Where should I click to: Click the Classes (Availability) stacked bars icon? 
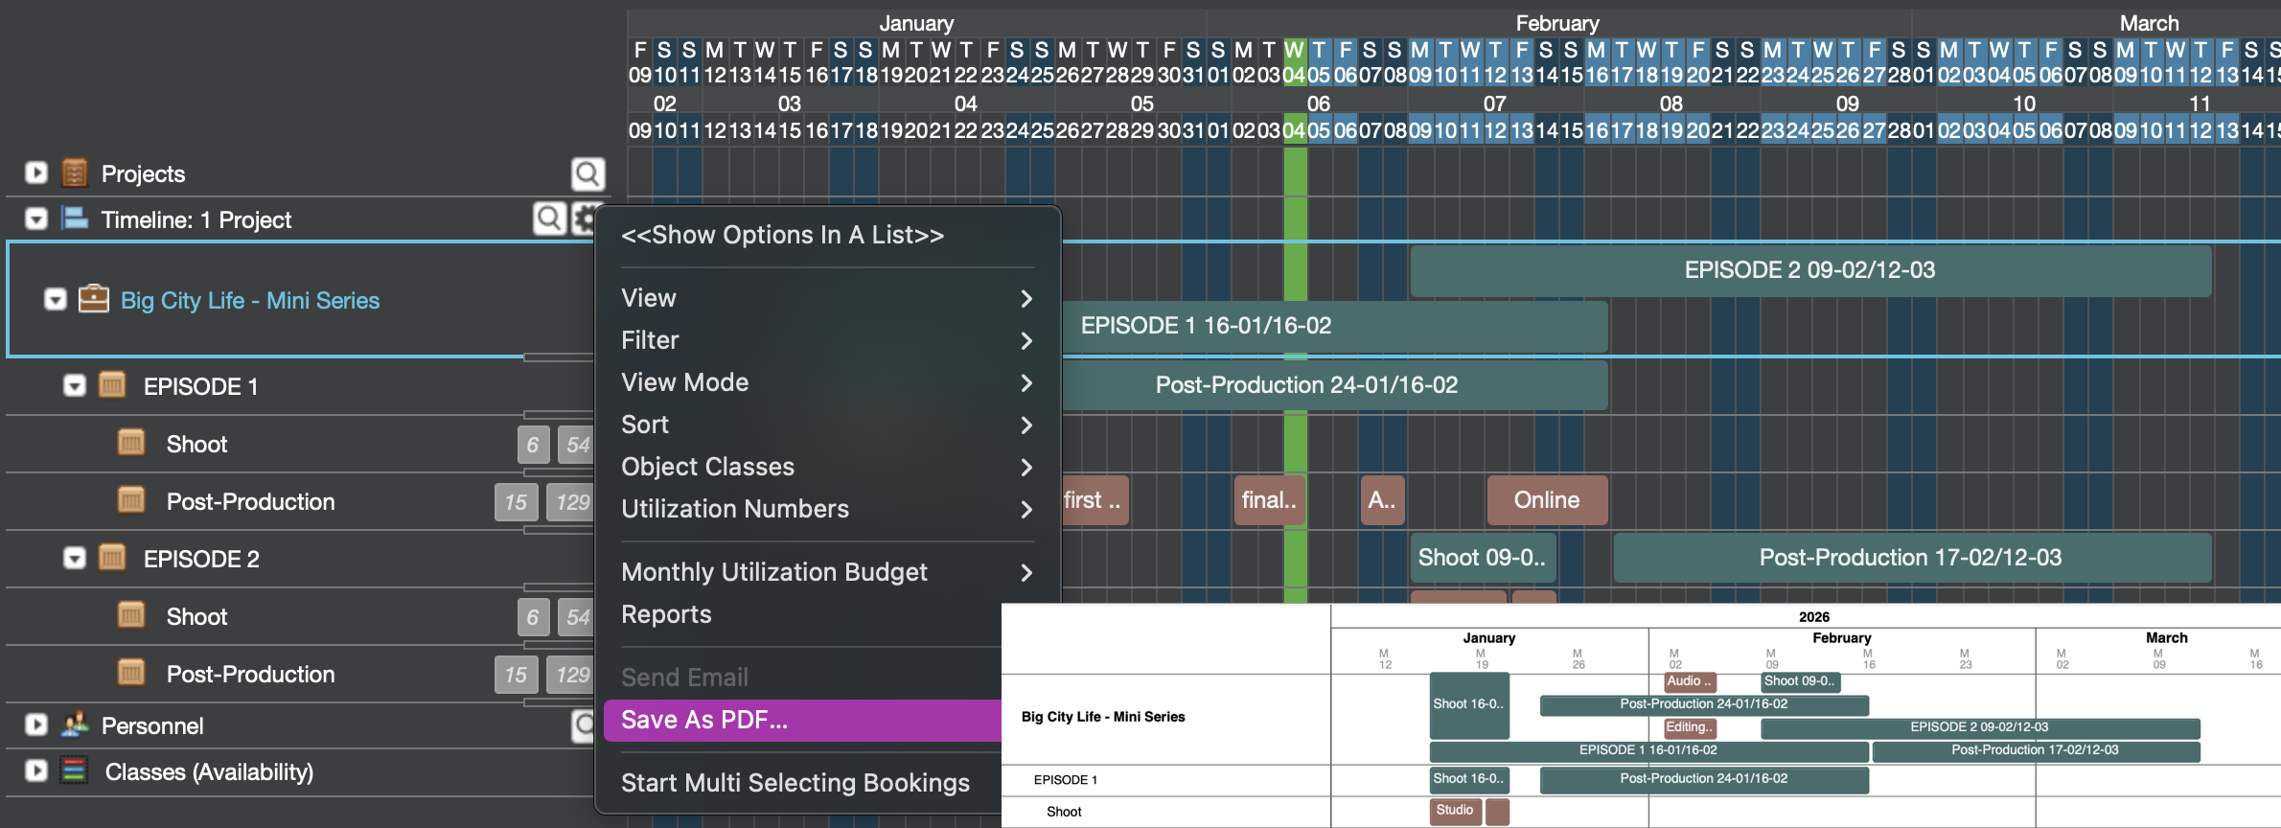click(75, 770)
